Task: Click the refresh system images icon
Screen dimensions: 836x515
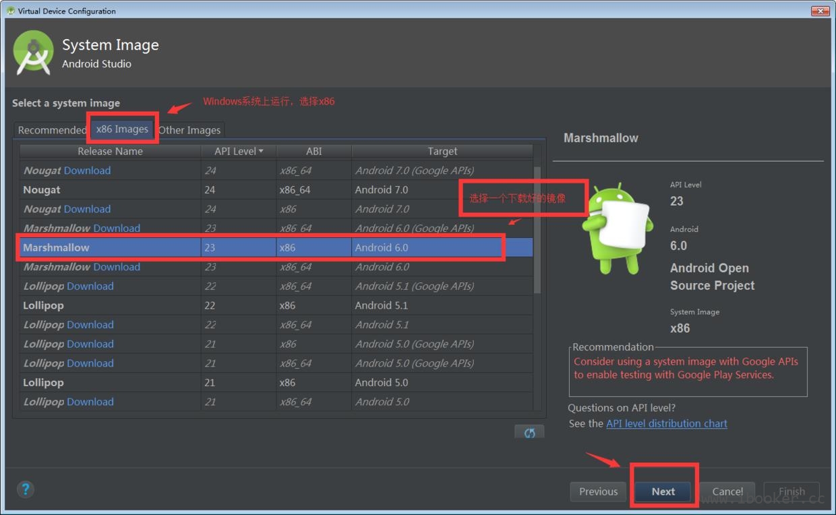Action: tap(529, 432)
